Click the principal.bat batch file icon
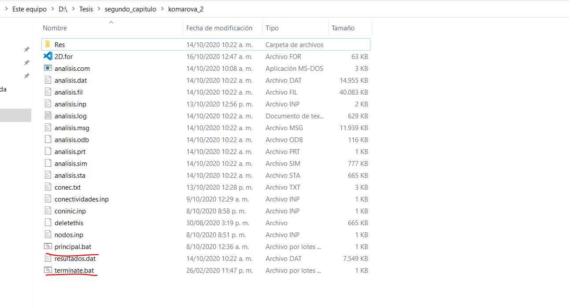Image resolution: width=569 pixels, height=308 pixels. coord(48,246)
